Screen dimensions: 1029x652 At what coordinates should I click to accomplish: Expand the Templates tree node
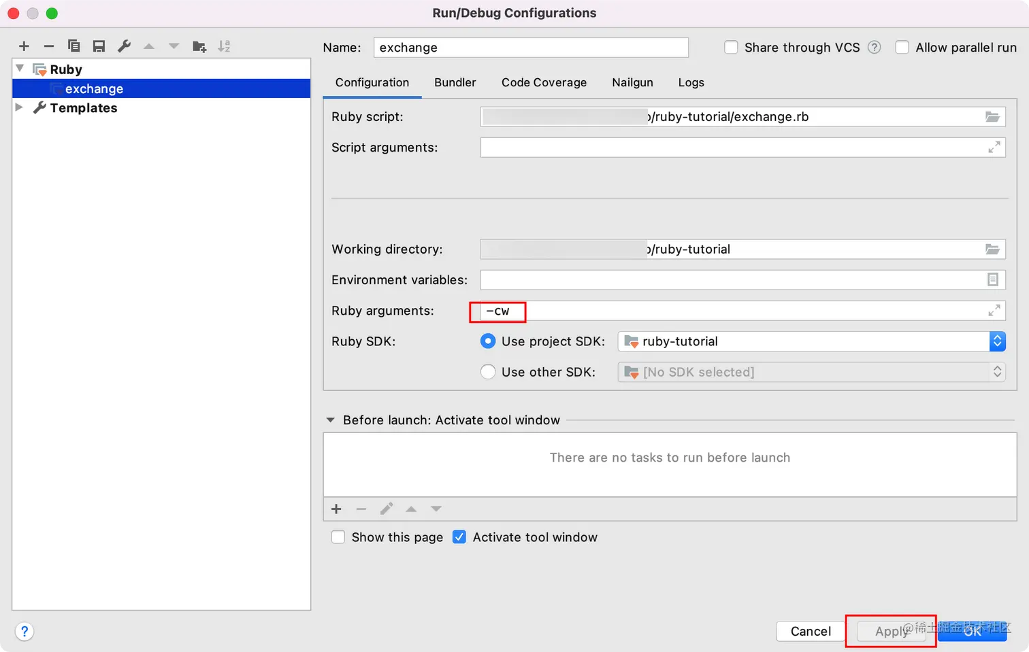coord(20,107)
